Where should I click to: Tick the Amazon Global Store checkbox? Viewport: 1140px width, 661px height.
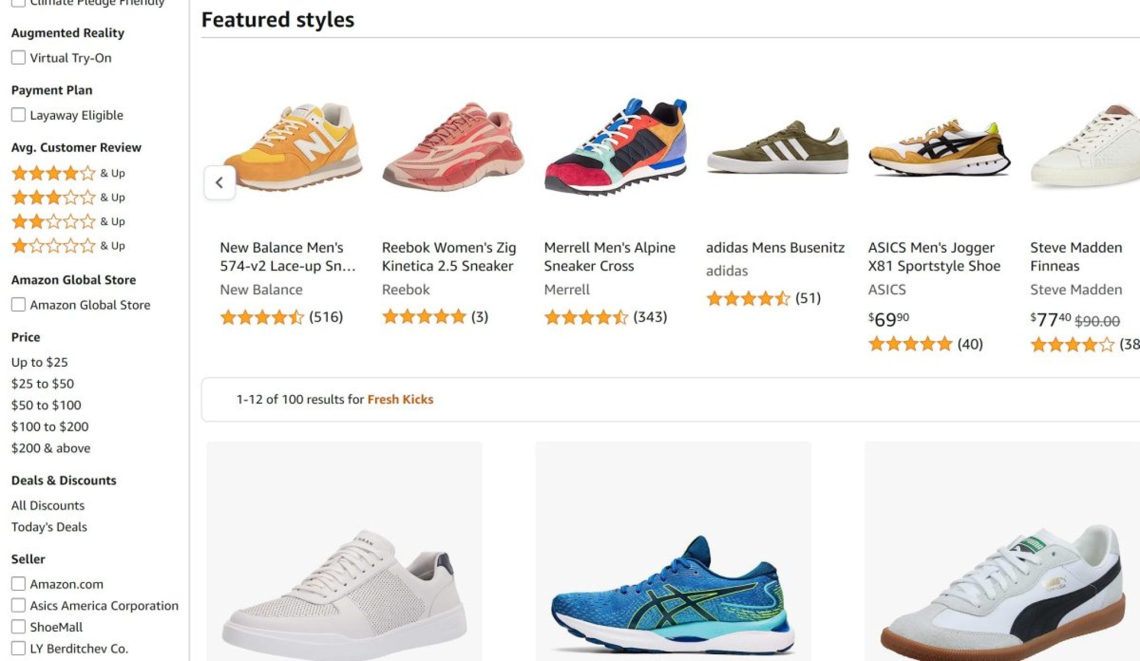point(18,305)
